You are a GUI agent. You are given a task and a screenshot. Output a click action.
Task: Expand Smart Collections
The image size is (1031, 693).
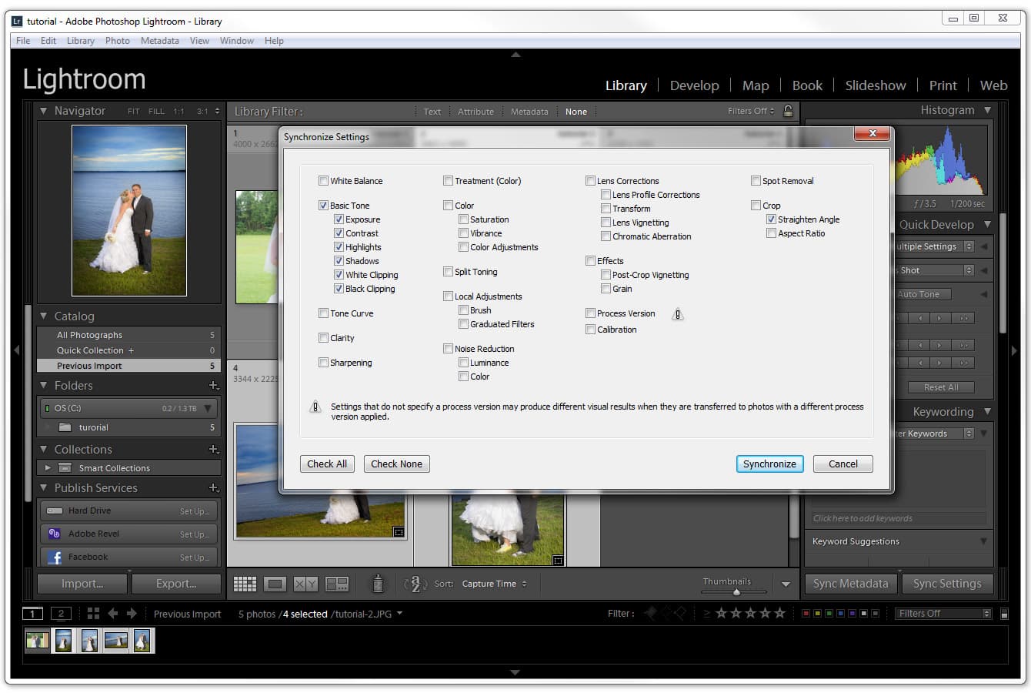point(48,467)
